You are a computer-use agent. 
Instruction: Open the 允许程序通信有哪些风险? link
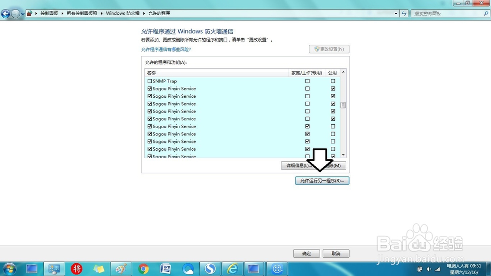(166, 49)
